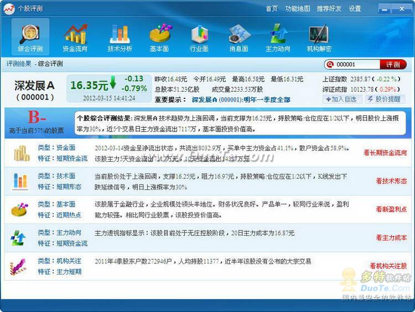Viewport: 415px width, 312px height.
Task: Open the 看技术形态 link
Action: point(391,181)
